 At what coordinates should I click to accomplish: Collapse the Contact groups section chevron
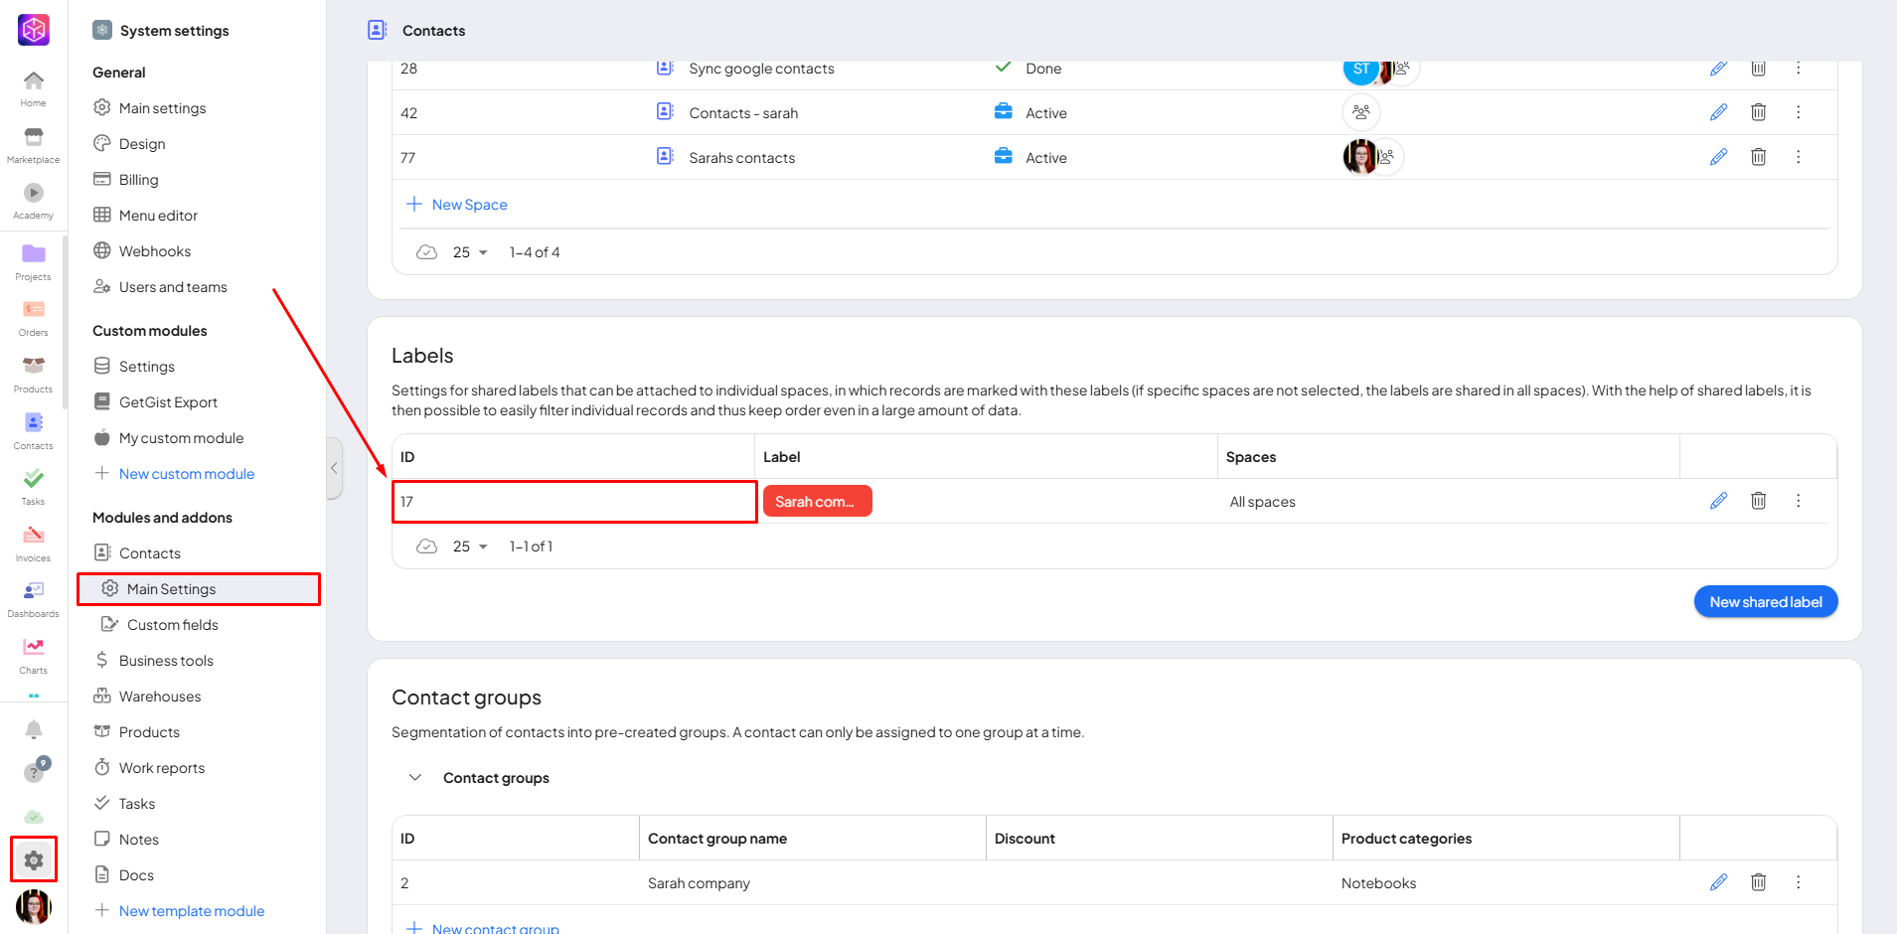[415, 778]
